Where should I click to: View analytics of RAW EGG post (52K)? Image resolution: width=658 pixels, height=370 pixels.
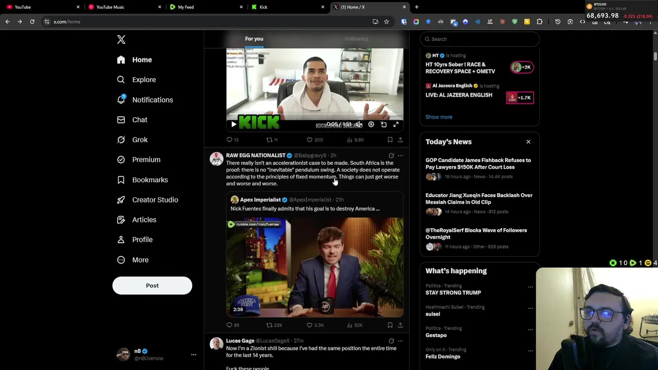[x=355, y=325]
